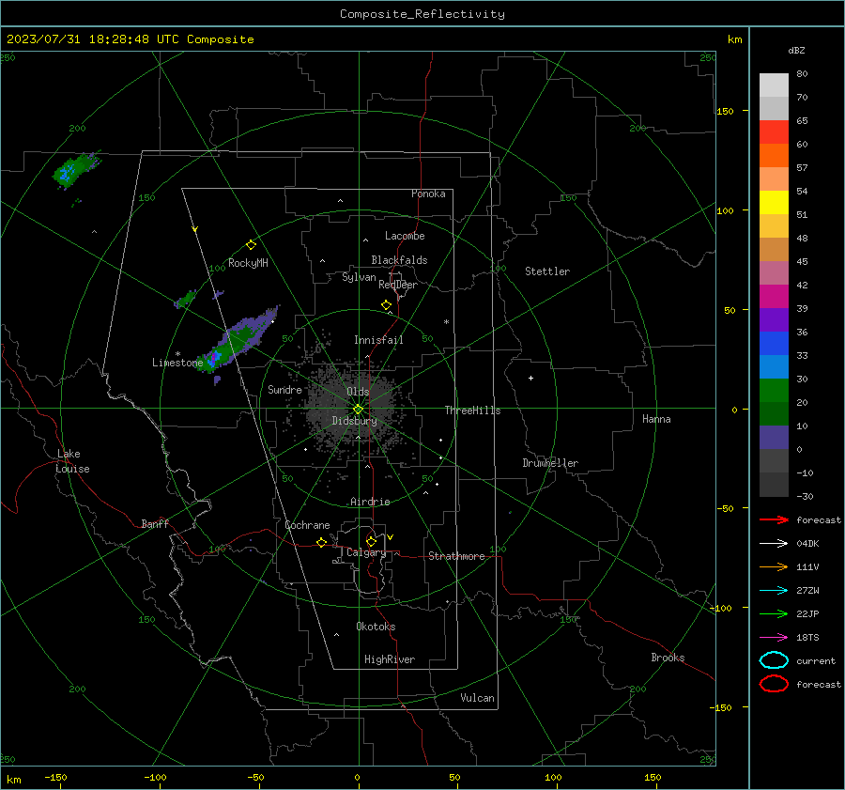Screen dimensions: 845x790
Task: Select the Stettler label on map
Action: [x=547, y=271]
